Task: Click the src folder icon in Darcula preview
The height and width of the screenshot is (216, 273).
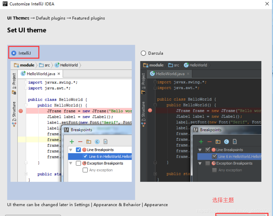Action: tap(171, 65)
